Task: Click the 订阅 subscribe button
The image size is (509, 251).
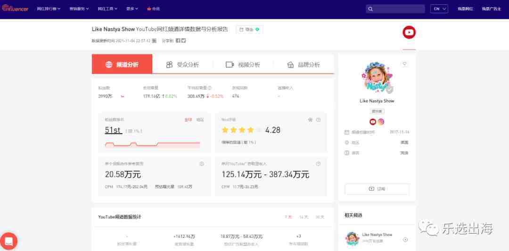Action: tap(377, 189)
